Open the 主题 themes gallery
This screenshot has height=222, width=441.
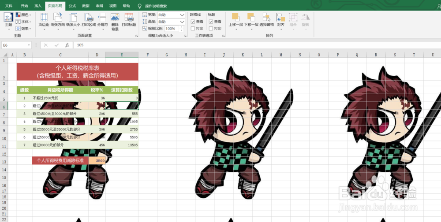[x=8, y=21]
